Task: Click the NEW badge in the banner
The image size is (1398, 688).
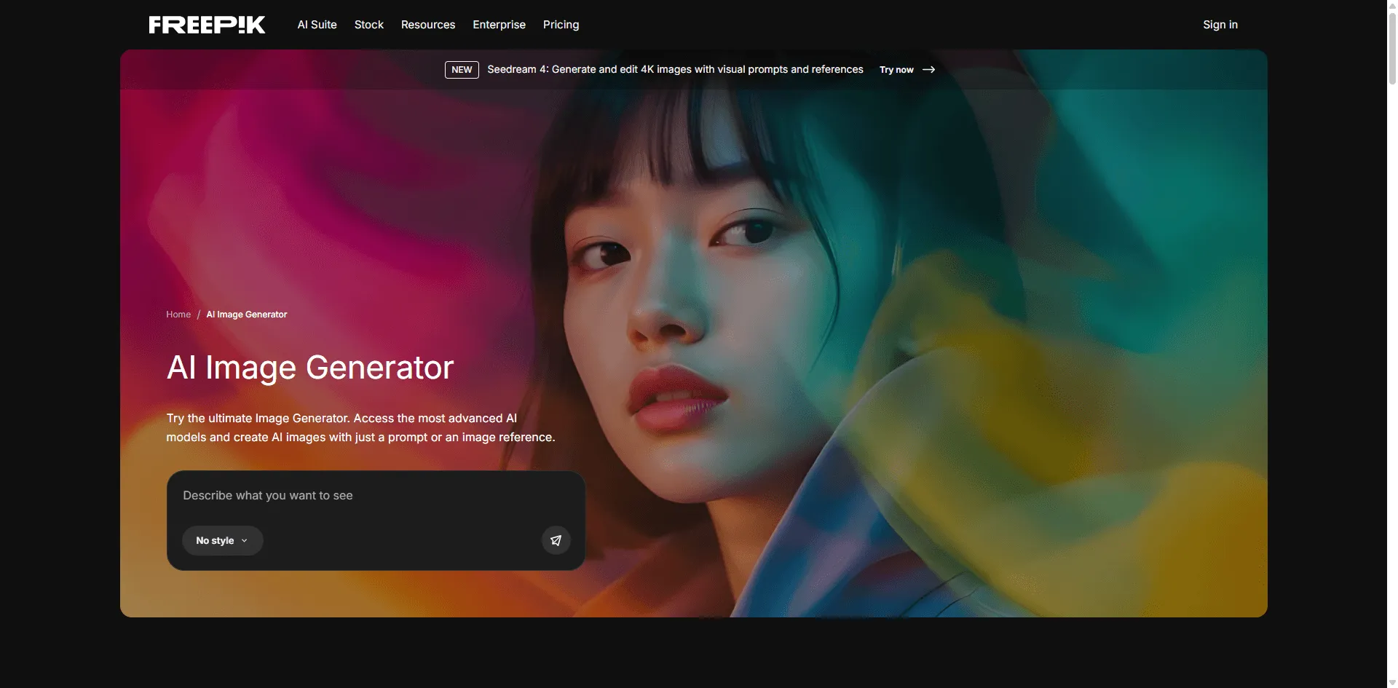Action: coord(462,70)
